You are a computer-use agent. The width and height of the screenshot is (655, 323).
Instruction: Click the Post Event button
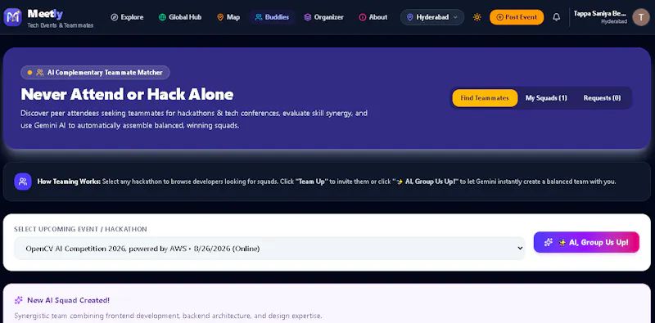517,17
